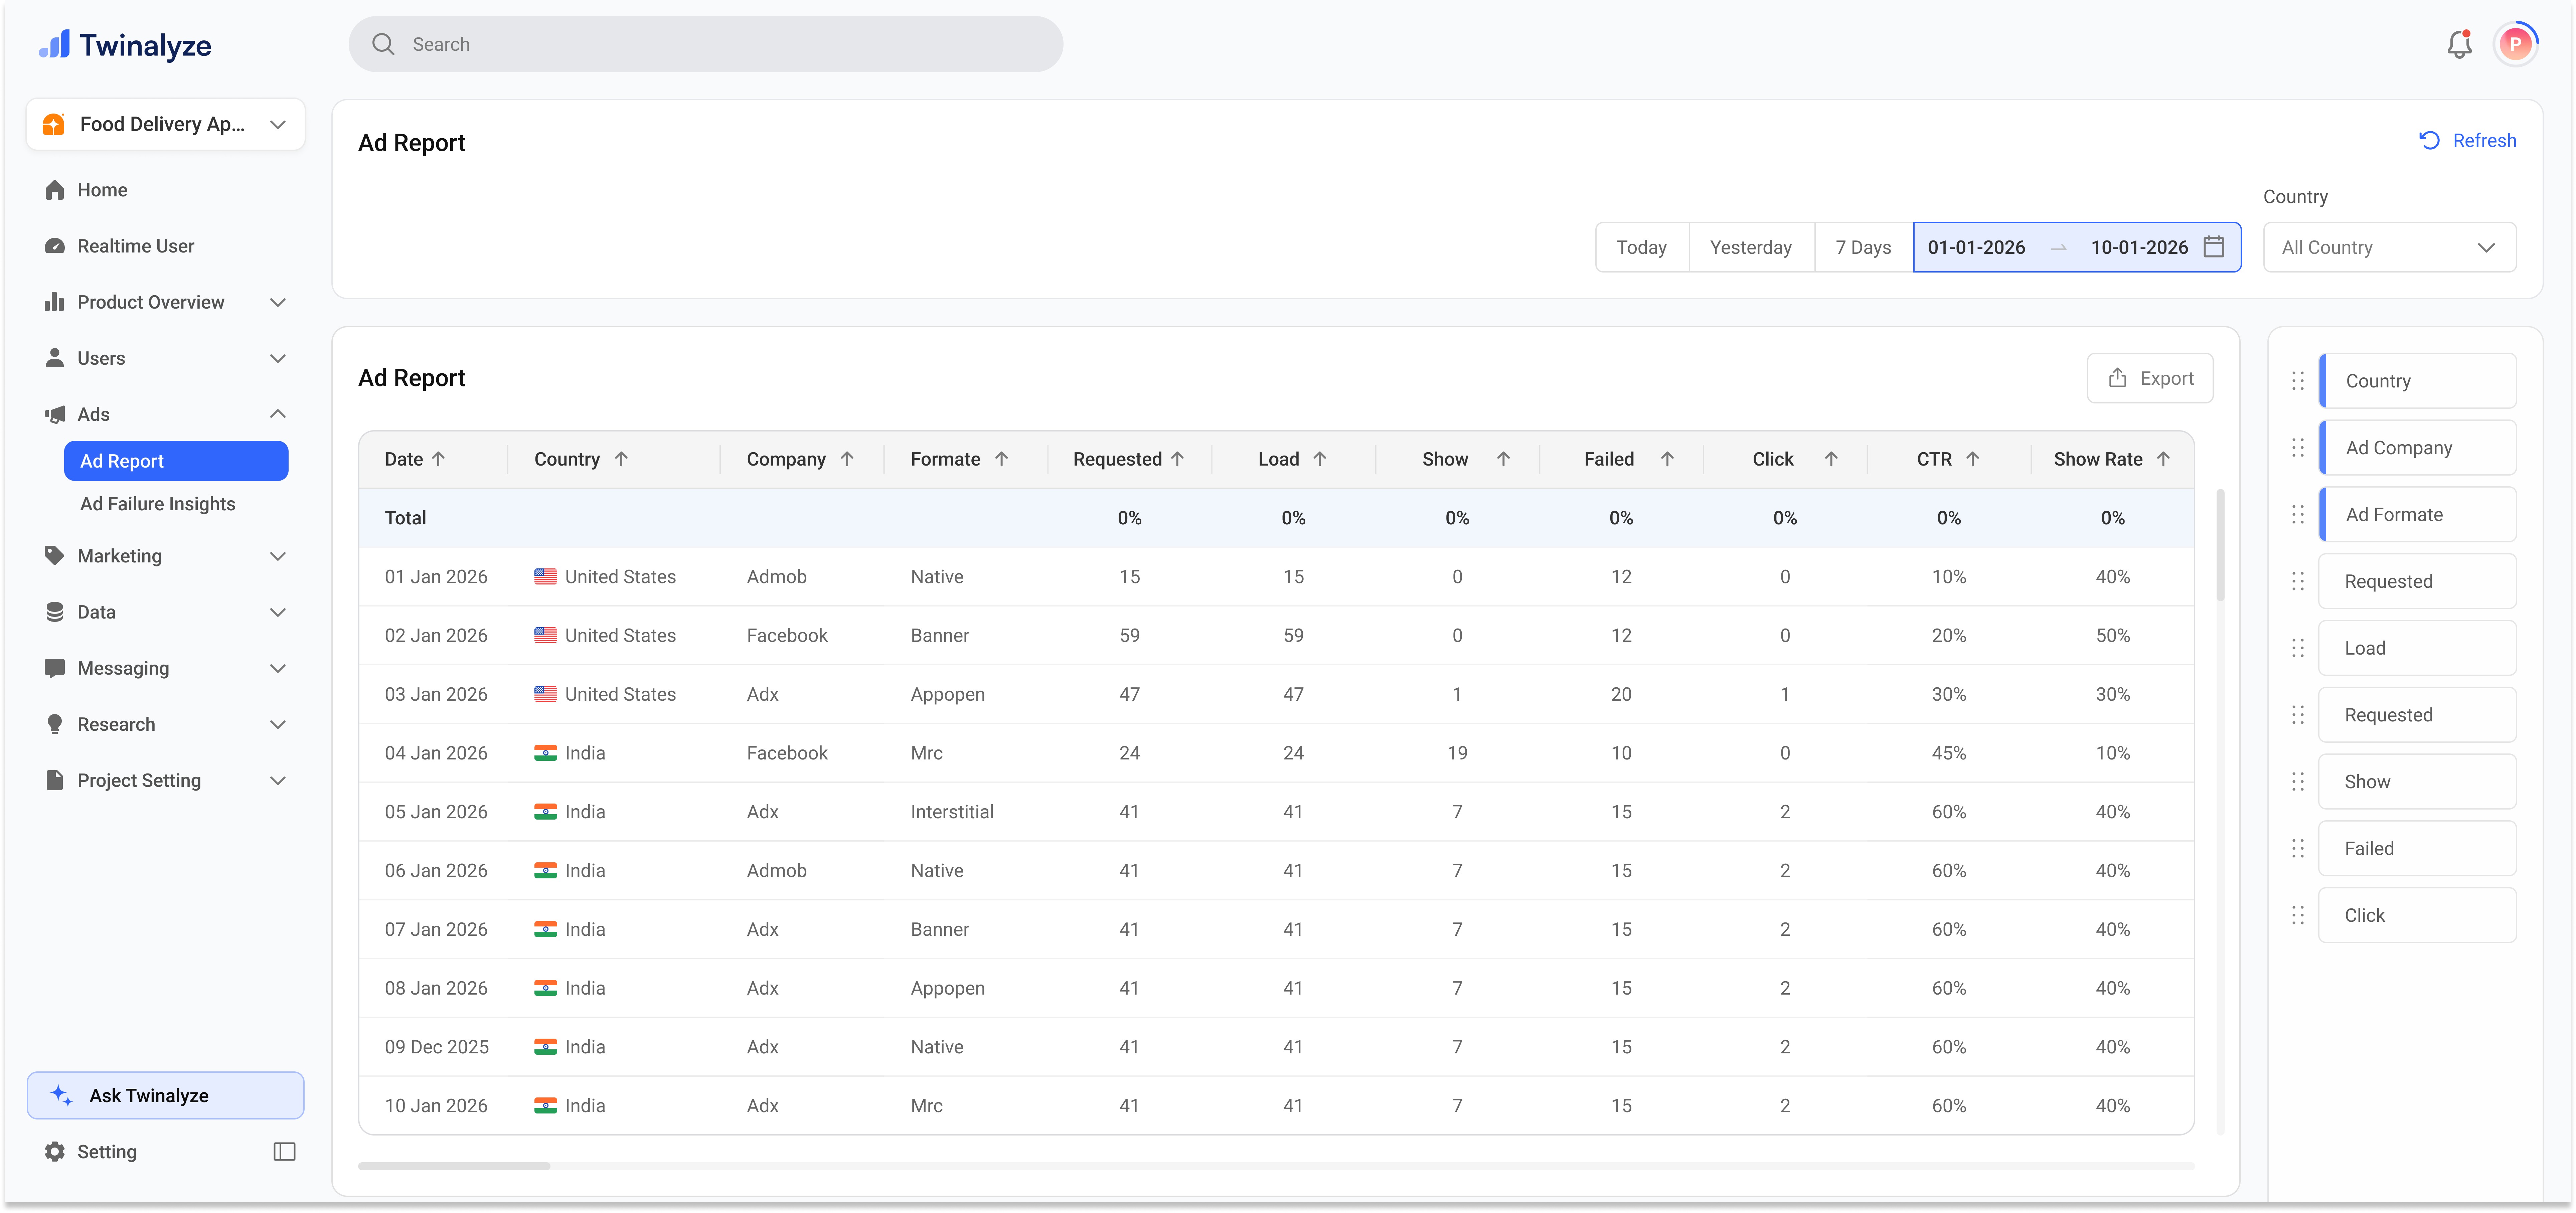Image resolution: width=2576 pixels, height=1213 pixels.
Task: Sort the Requested column with its arrow
Action: coord(1177,459)
